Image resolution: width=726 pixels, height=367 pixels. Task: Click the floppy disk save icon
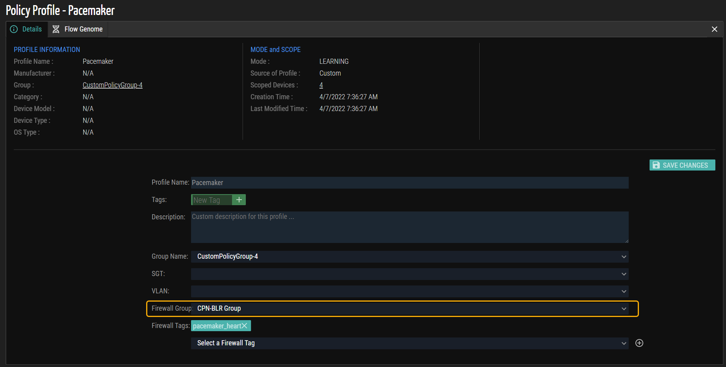[x=656, y=165]
